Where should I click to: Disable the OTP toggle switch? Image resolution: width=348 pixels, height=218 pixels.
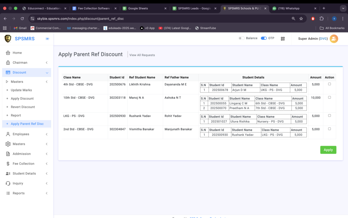click(x=264, y=38)
